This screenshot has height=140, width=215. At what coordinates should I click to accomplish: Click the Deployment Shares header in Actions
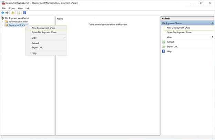coord(187,23)
